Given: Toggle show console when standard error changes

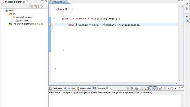Looking at the screenshot, I should point(155,89).
